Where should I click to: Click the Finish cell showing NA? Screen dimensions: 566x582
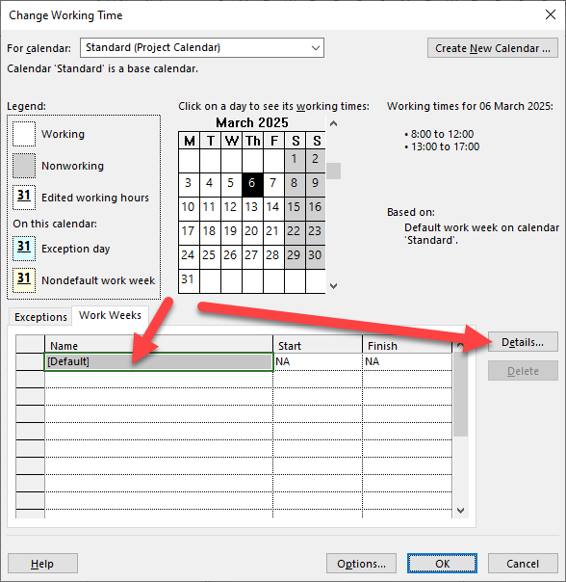pos(407,361)
